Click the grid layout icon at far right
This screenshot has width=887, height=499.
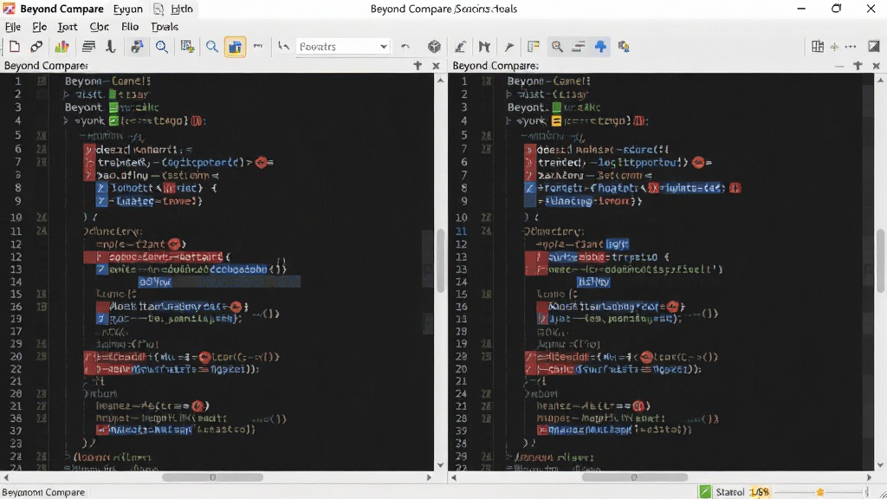pos(818,47)
